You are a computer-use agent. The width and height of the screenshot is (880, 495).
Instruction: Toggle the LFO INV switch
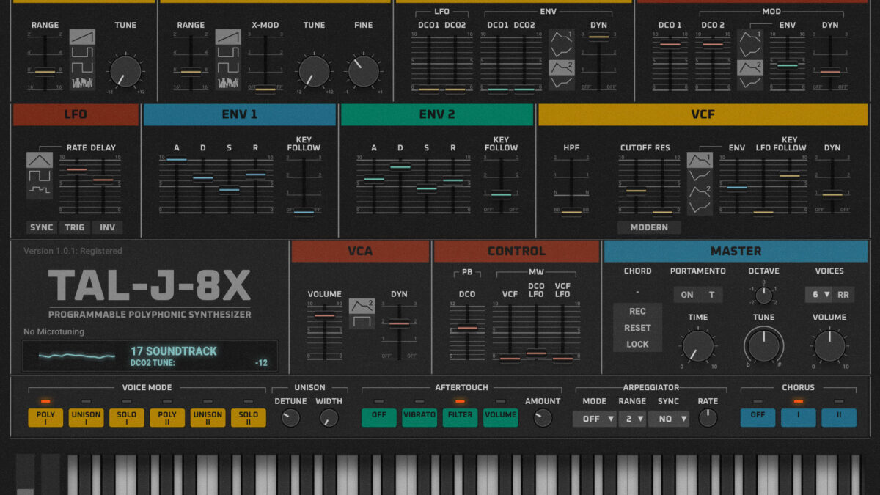(x=108, y=227)
